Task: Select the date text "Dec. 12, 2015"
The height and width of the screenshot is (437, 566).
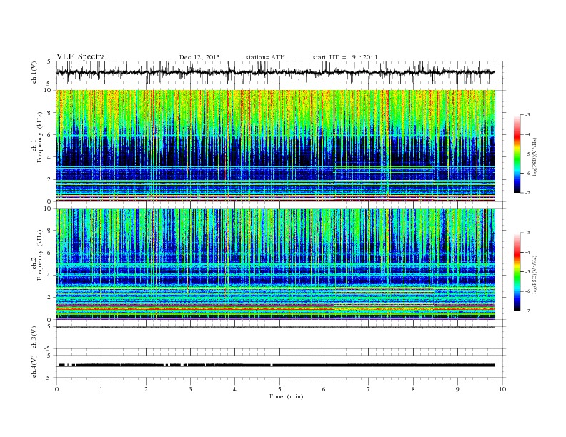Action: (199, 57)
